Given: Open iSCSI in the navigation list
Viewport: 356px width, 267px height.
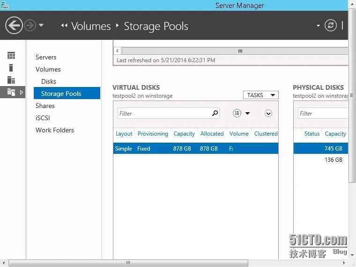Looking at the screenshot, I should (x=43, y=118).
